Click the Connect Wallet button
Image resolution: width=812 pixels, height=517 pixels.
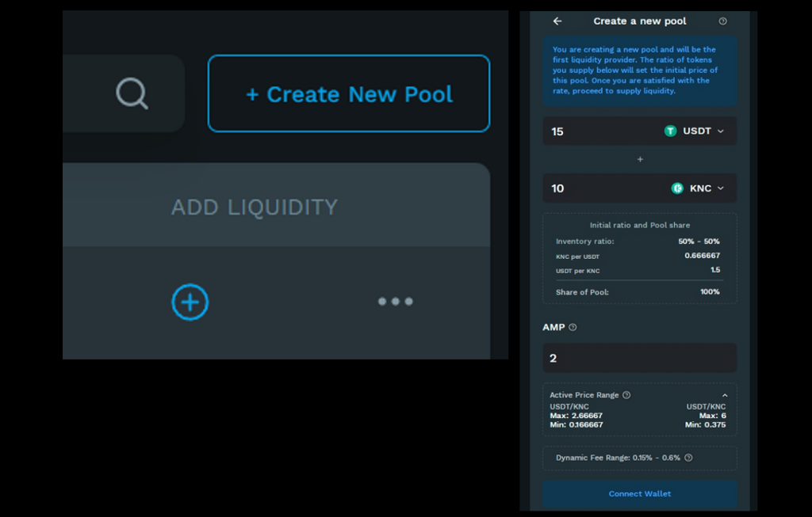click(639, 494)
